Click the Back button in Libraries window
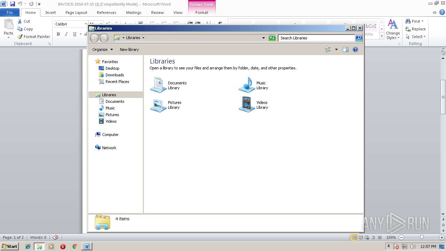Image resolution: width=446 pixels, height=251 pixels. [94, 38]
